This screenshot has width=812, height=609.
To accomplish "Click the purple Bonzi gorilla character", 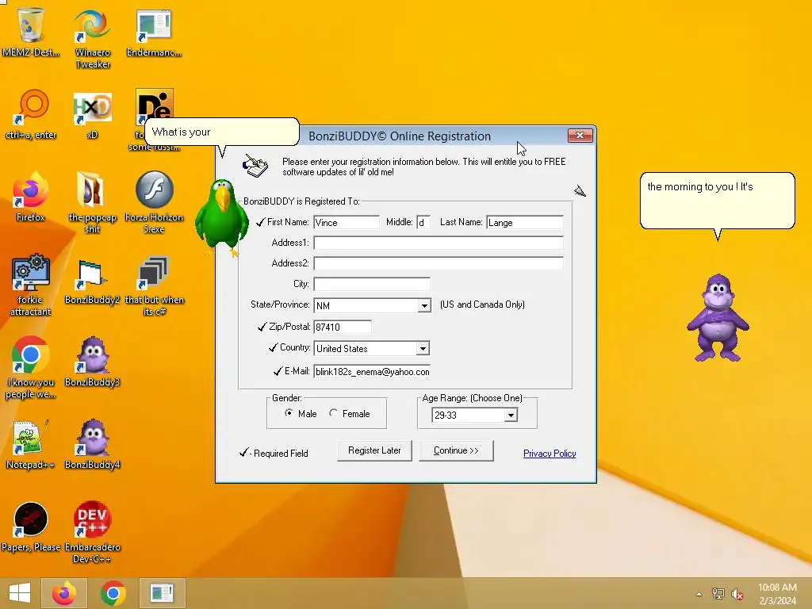I will pyautogui.click(x=718, y=318).
